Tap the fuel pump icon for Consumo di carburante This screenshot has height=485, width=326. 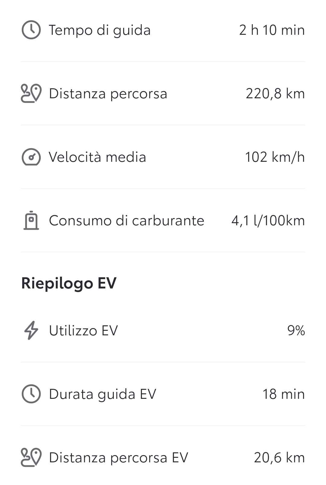pos(31,220)
